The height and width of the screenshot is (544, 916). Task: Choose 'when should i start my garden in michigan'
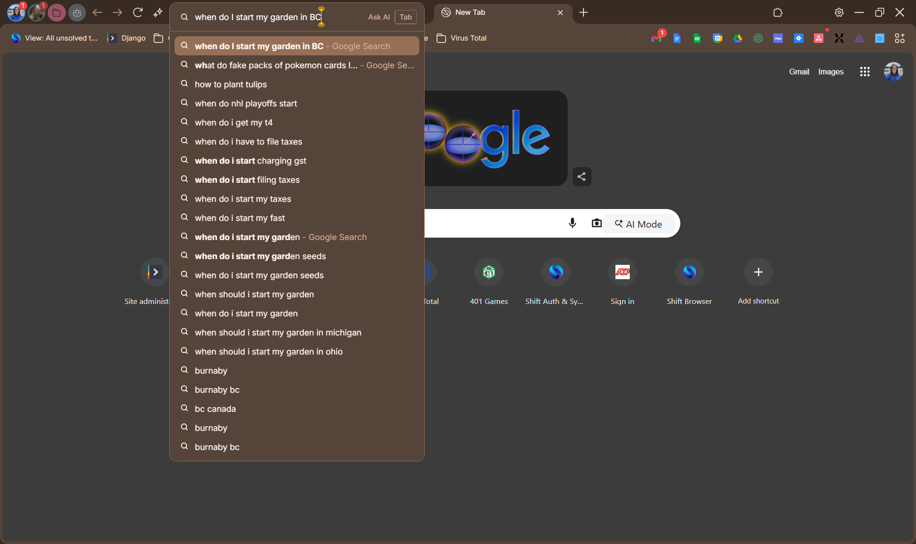point(297,333)
